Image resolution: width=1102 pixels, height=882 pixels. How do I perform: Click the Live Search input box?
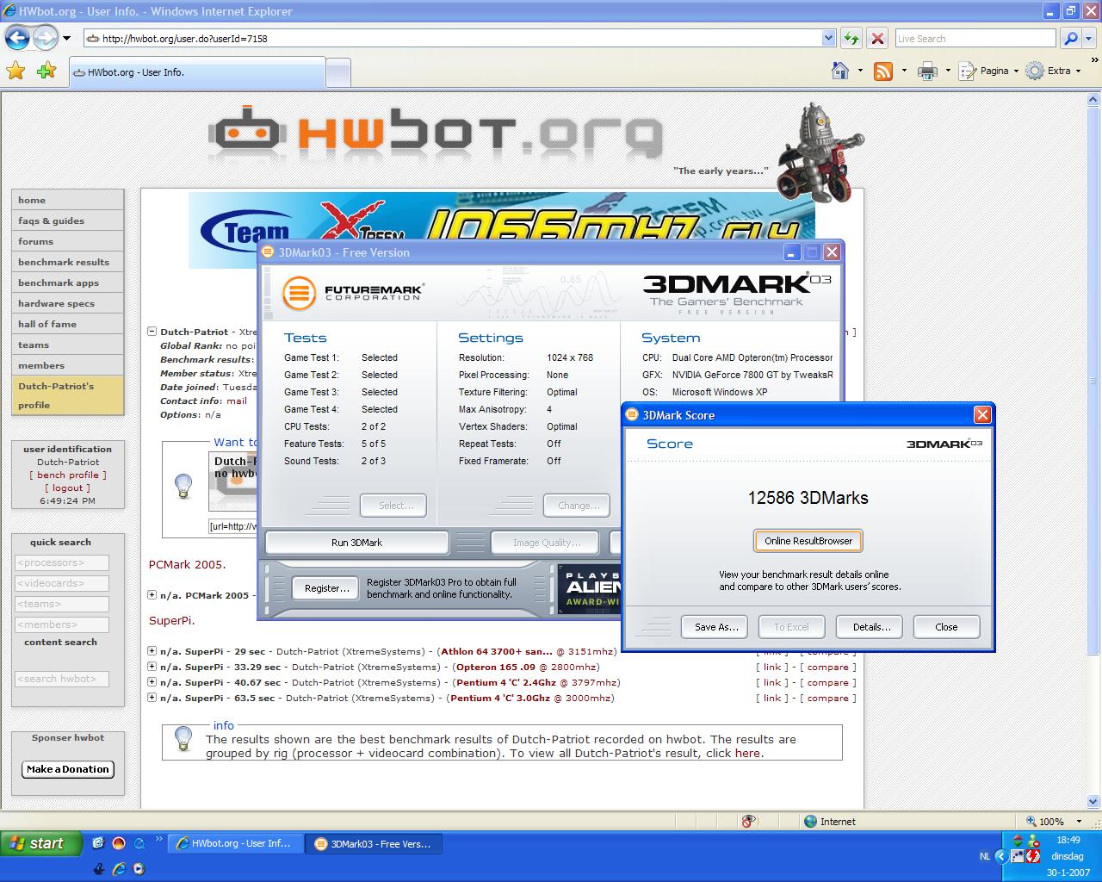click(975, 38)
